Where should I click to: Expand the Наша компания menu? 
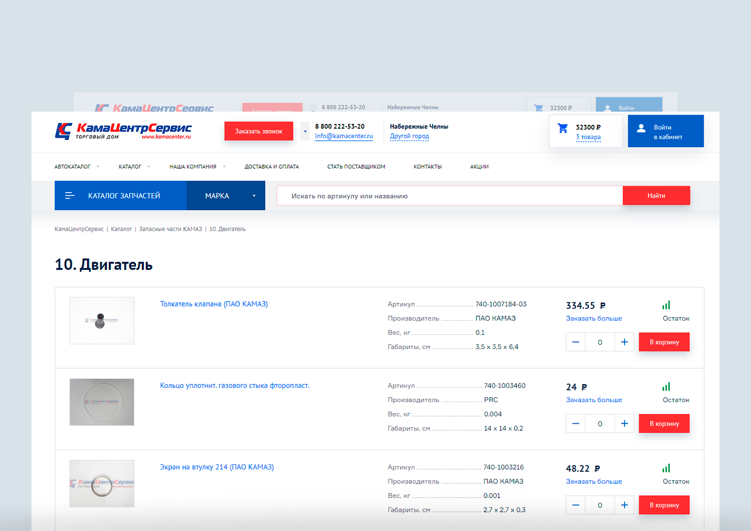pyautogui.click(x=197, y=167)
